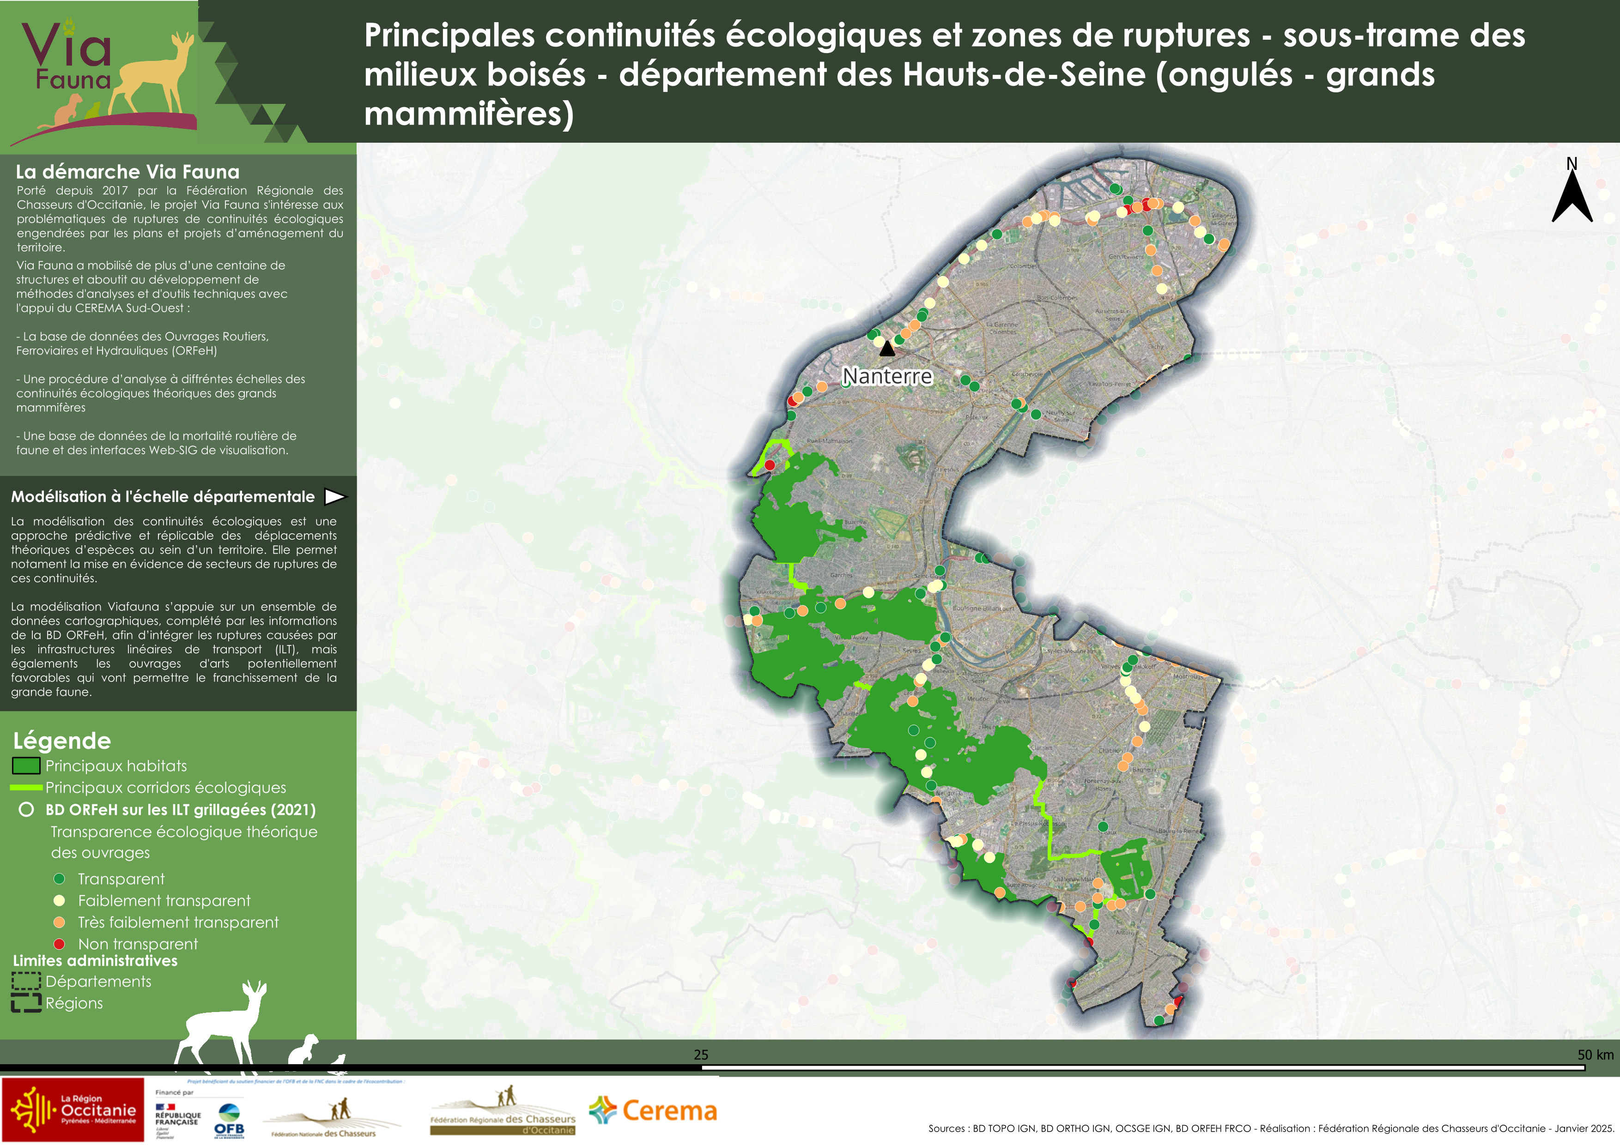The width and height of the screenshot is (1620, 1145).
Task: Click the white circle beside BD ORFeH legend
Action: coord(26,809)
